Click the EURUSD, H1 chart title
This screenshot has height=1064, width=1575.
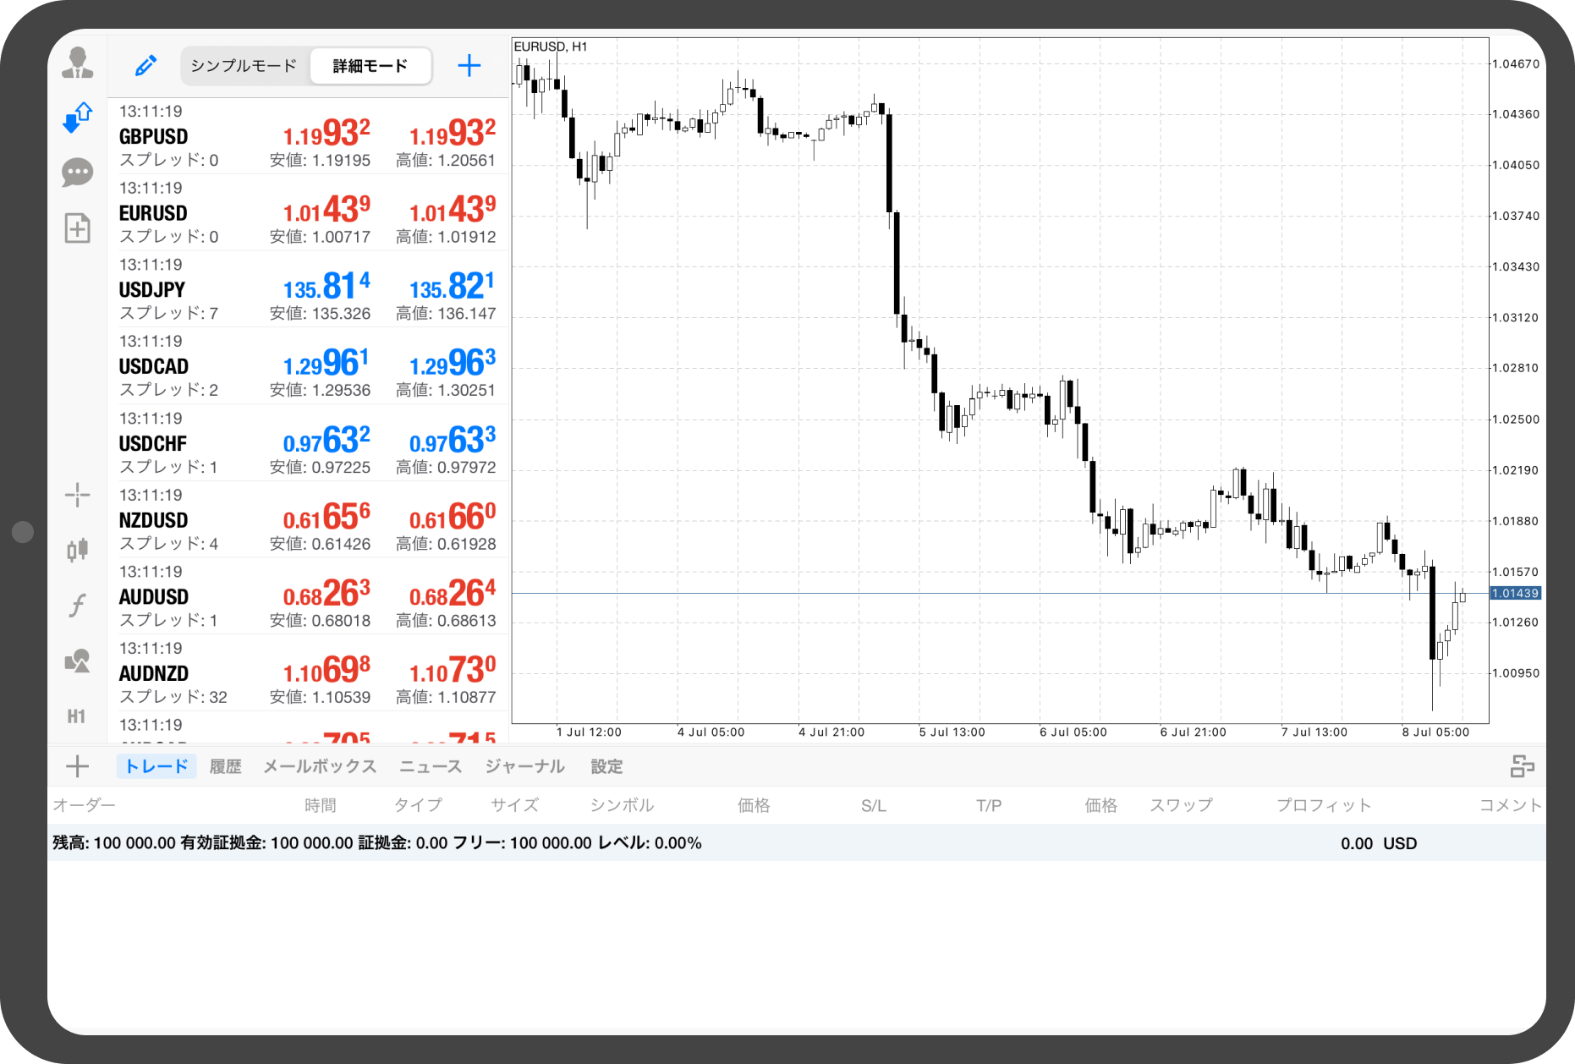pos(551,47)
